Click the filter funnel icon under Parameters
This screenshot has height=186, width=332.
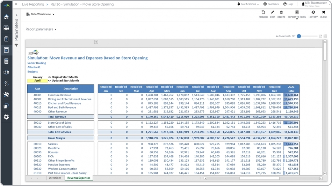16,46
